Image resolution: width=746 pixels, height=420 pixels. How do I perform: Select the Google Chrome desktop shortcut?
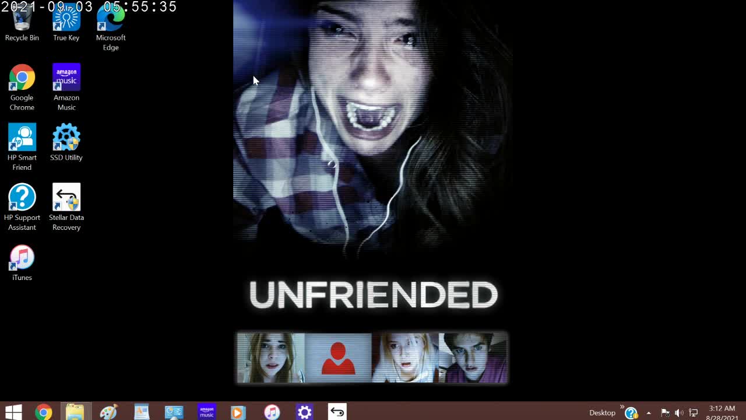click(22, 87)
